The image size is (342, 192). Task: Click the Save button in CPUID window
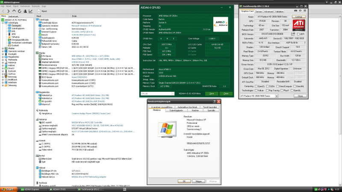[x=212, y=93]
